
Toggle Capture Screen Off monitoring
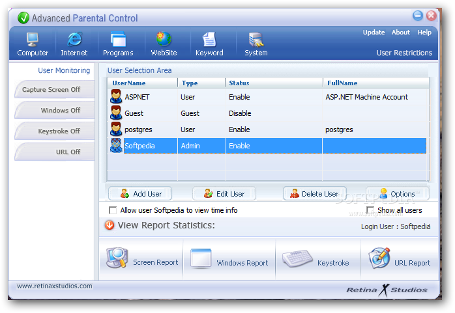pos(55,89)
